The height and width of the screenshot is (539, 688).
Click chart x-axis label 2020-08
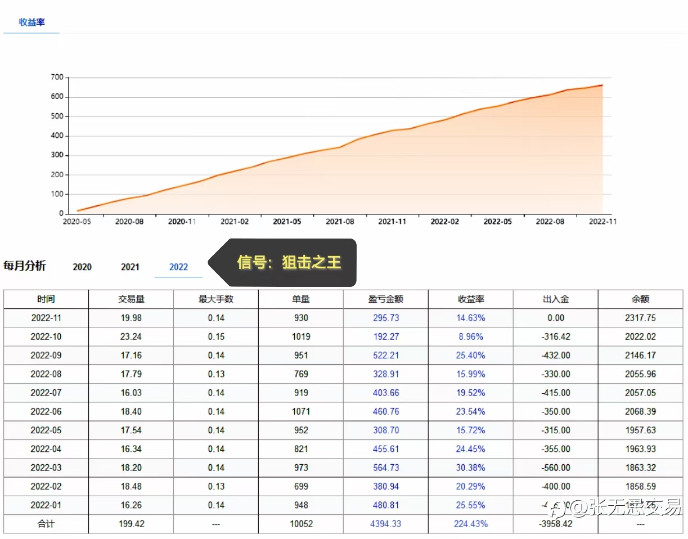point(129,222)
